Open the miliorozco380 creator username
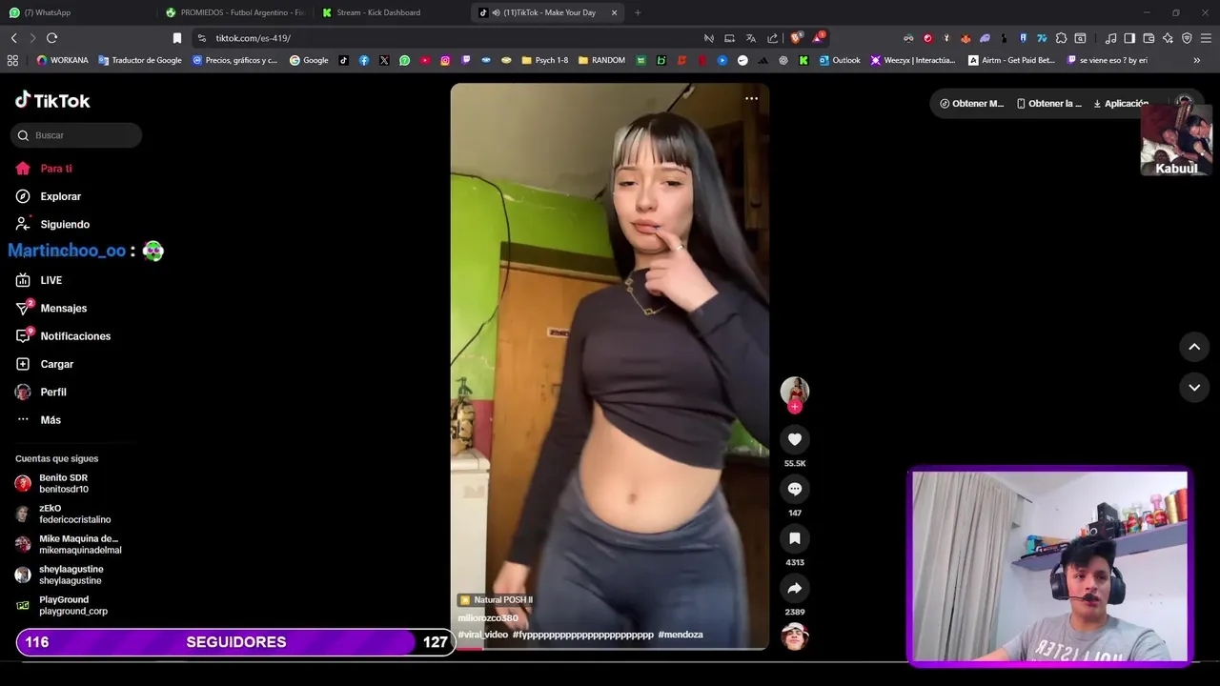The image size is (1220, 686). tap(488, 617)
